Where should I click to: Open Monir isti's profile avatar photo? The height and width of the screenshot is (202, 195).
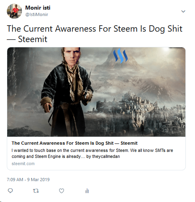coord(14,11)
